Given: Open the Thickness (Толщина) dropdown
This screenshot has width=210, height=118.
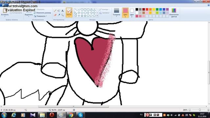Looking at the screenshot, I should [116, 12].
